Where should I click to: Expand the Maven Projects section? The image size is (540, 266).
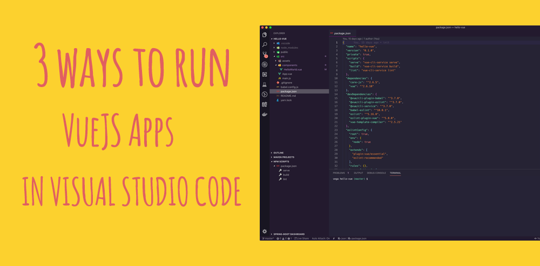(283, 157)
